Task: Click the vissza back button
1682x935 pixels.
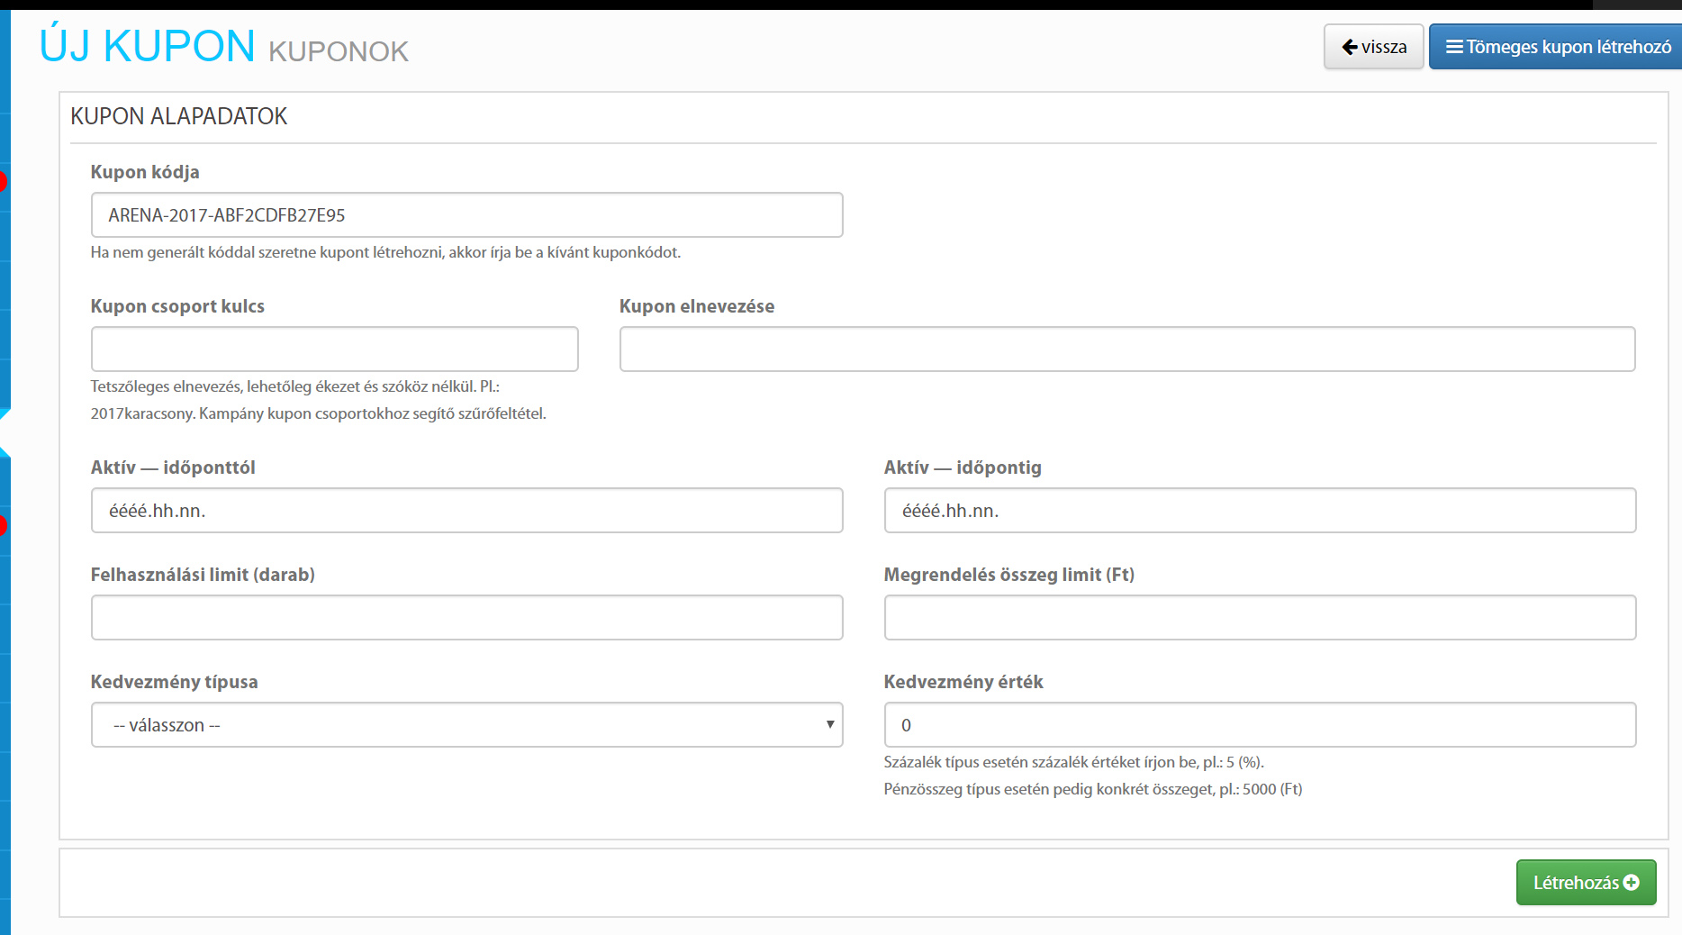Action: [1373, 47]
